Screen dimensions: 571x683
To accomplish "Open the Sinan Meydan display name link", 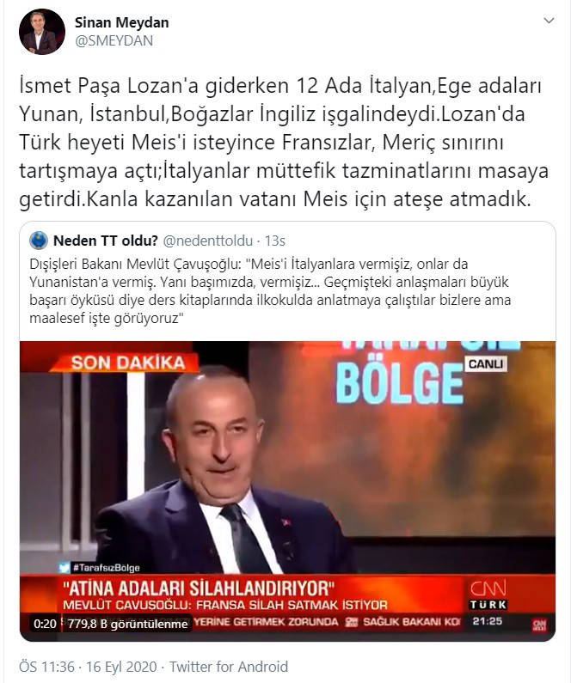I will pos(121,22).
